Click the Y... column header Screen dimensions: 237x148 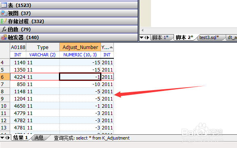tap(107, 47)
